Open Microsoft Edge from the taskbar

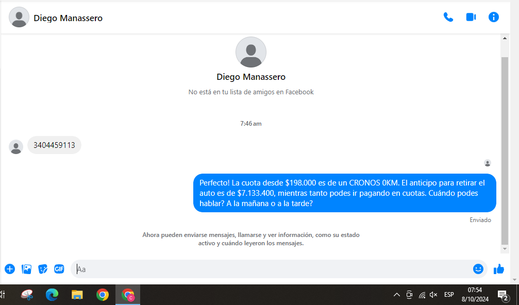point(52,295)
